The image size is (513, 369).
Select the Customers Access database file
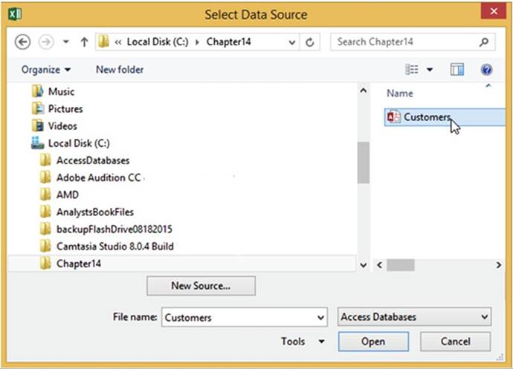(x=427, y=117)
